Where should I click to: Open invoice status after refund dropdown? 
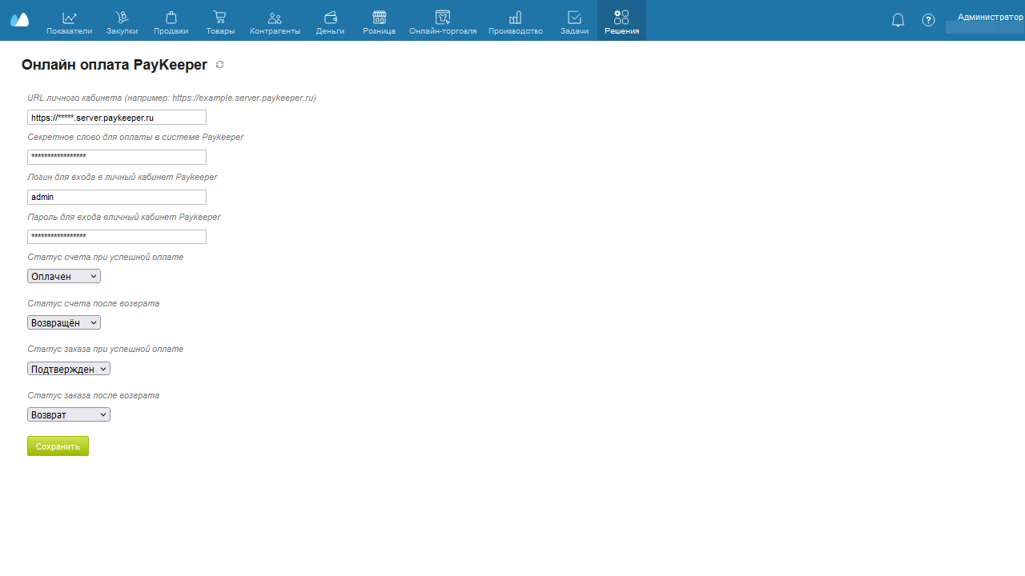[x=64, y=322]
